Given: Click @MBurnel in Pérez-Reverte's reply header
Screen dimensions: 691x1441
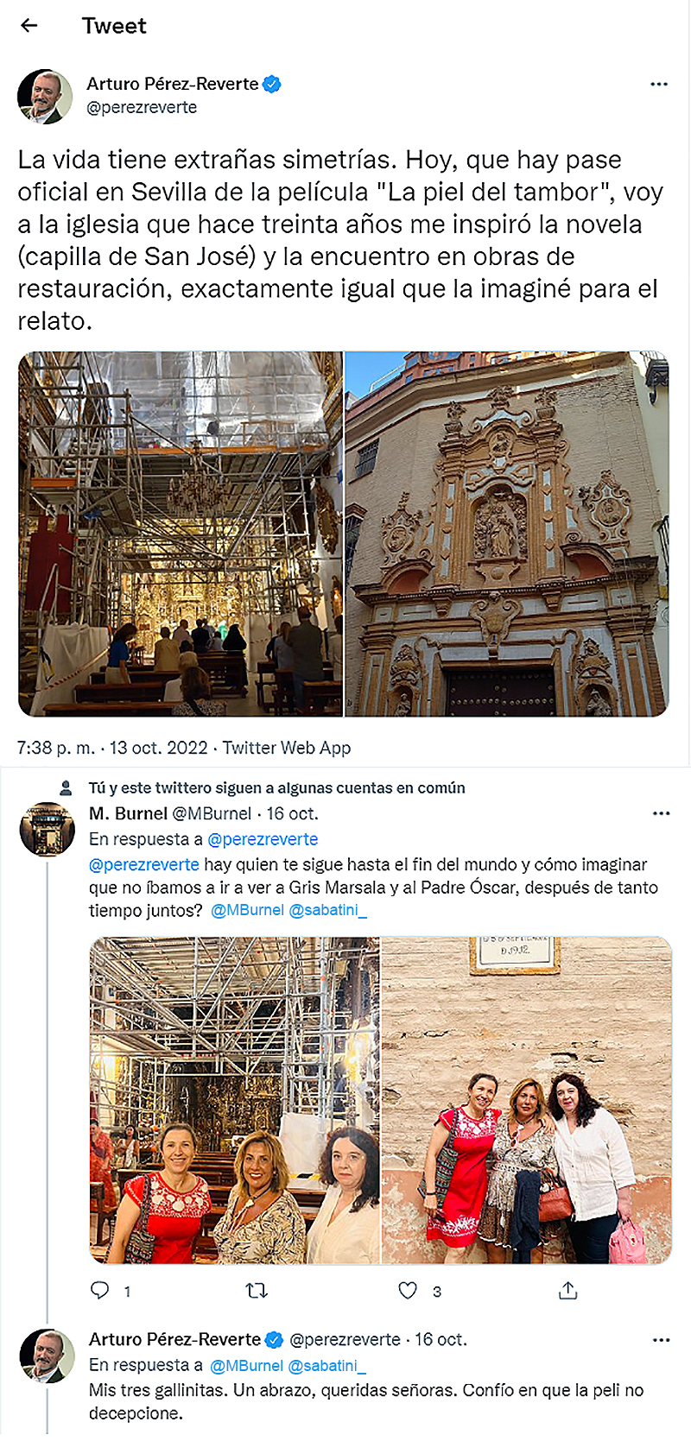Looking at the screenshot, I should [x=246, y=1365].
